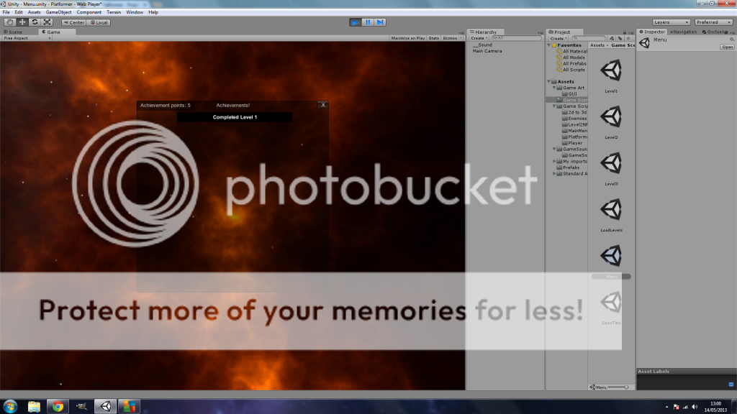This screenshot has width=737, height=414.
Task: Open the Preferred layout dropdown
Action: point(713,22)
